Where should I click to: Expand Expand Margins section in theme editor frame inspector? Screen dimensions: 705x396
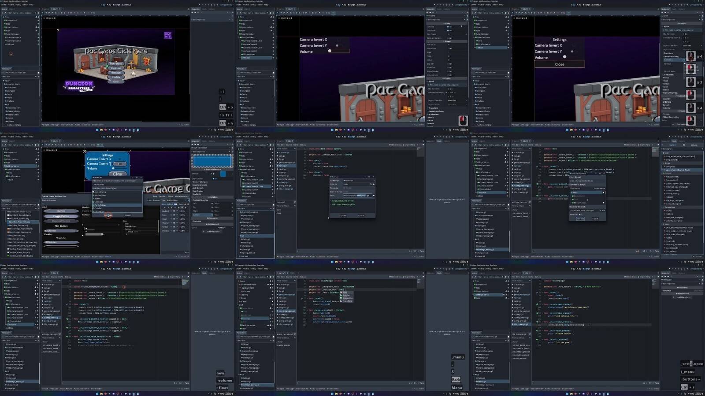pyautogui.click(x=200, y=185)
